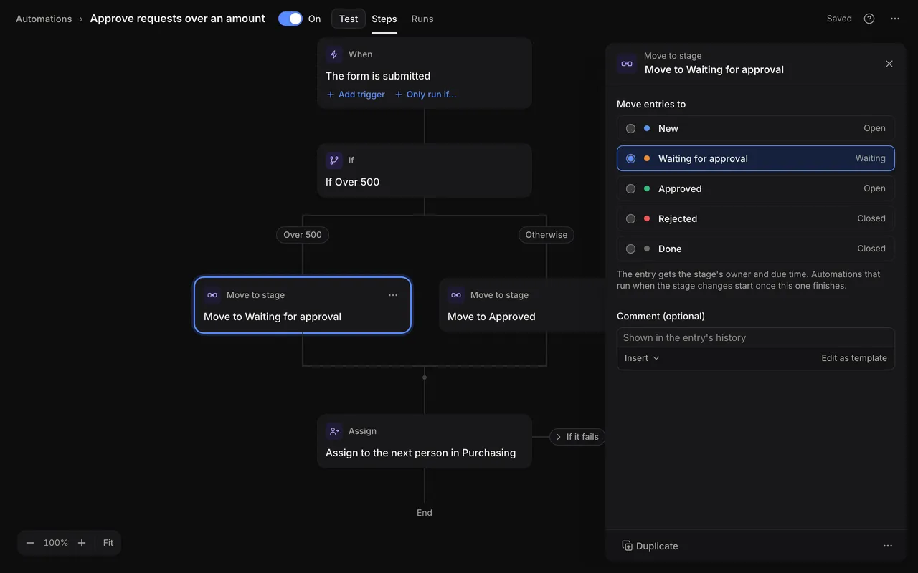Image resolution: width=918 pixels, height=573 pixels.
Task: Select the New stage radio button
Action: [x=631, y=129]
